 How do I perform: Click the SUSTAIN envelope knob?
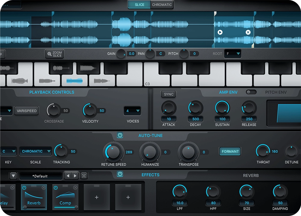click(x=222, y=108)
